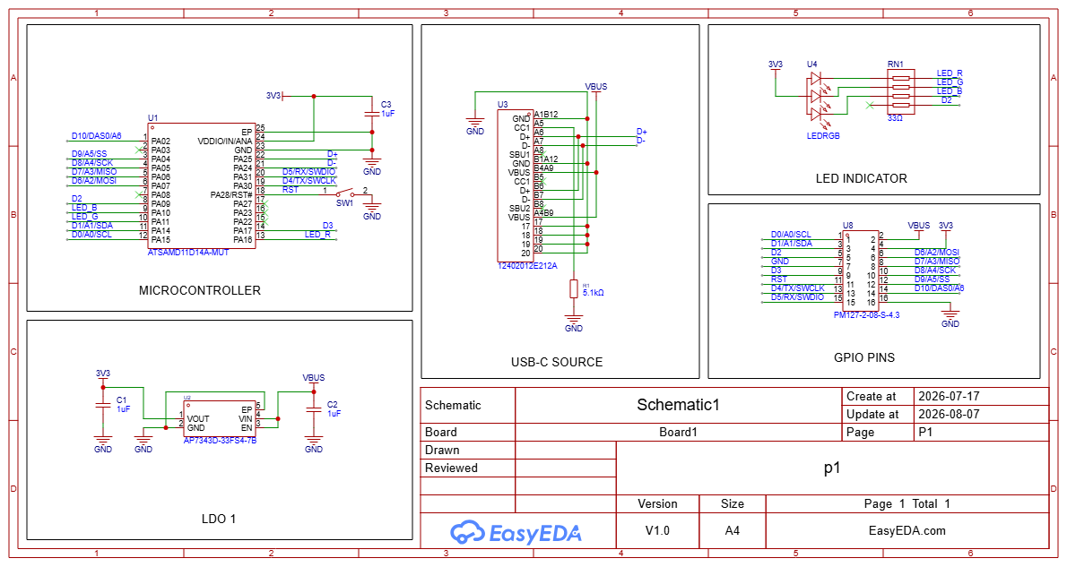Click the 'AP7343D-33FS4-7B' part name
The image size is (1067, 567).
(220, 441)
